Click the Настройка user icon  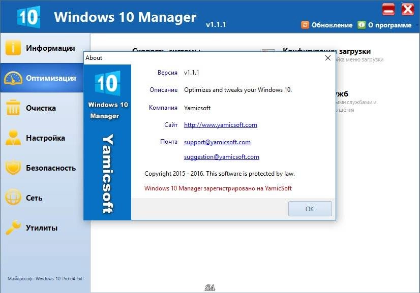point(13,138)
